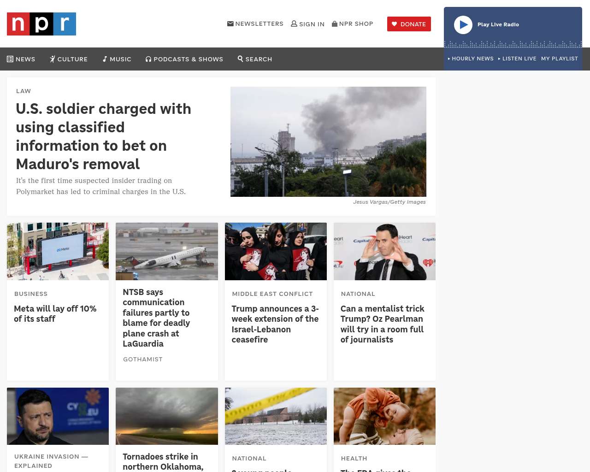
Task: Open the baby and parent thumbnail
Action: click(384, 416)
